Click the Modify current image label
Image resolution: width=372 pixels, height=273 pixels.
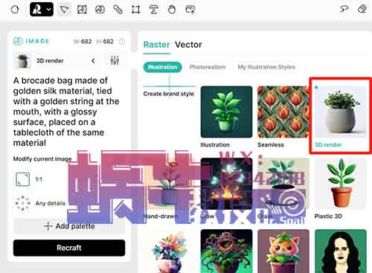pyautogui.click(x=42, y=159)
